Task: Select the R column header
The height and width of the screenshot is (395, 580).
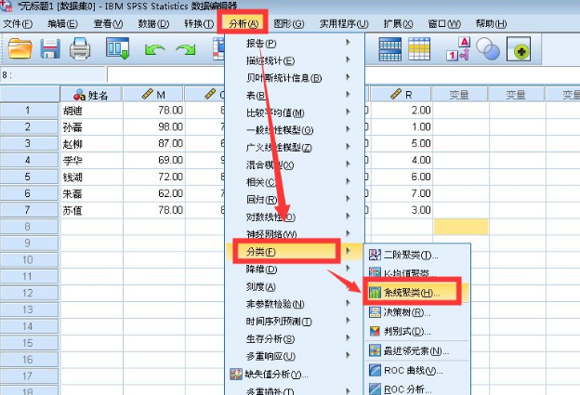Action: pos(401,95)
